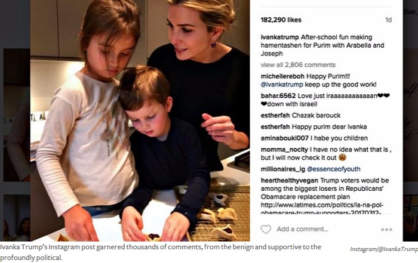Click the Instagram/@IvankaTrump photo credit

[384, 249]
